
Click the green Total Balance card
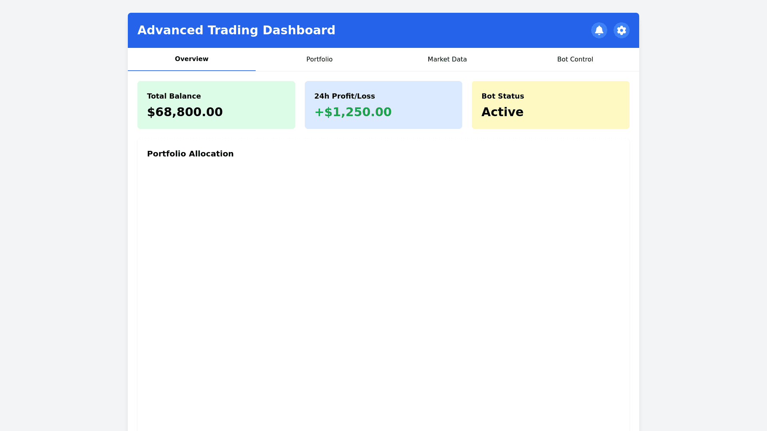tap(260, 105)
